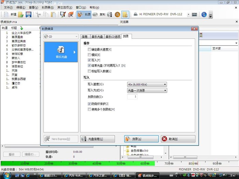Click the Burn (刻录) button in dialog
The height and width of the screenshot is (179, 239).
point(141,139)
